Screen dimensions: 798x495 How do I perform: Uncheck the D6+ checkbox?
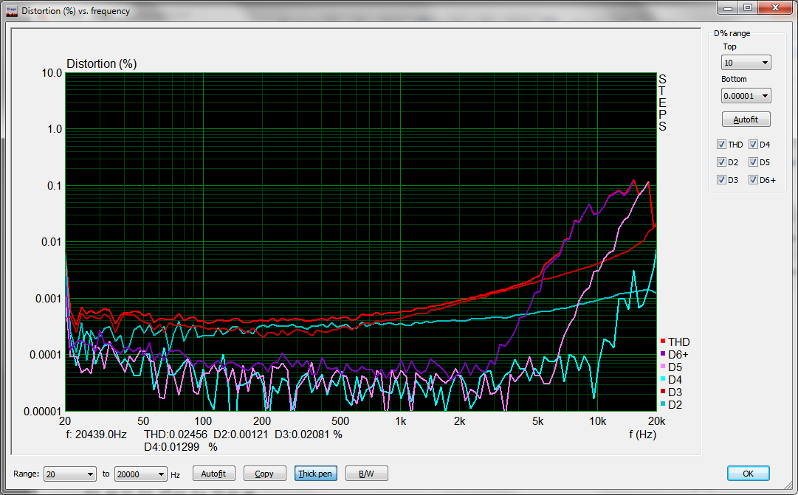click(753, 180)
